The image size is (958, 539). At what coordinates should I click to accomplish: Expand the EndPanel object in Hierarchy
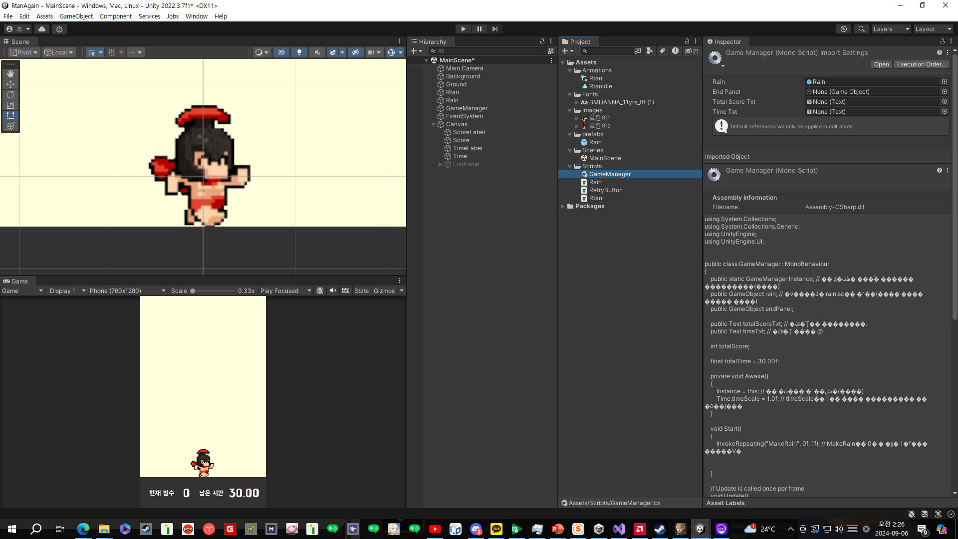(440, 164)
